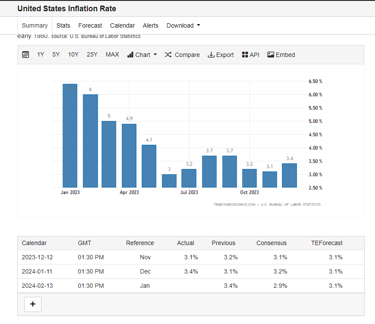
Task: Expand the Chart type dropdown
Action: [x=142, y=55]
